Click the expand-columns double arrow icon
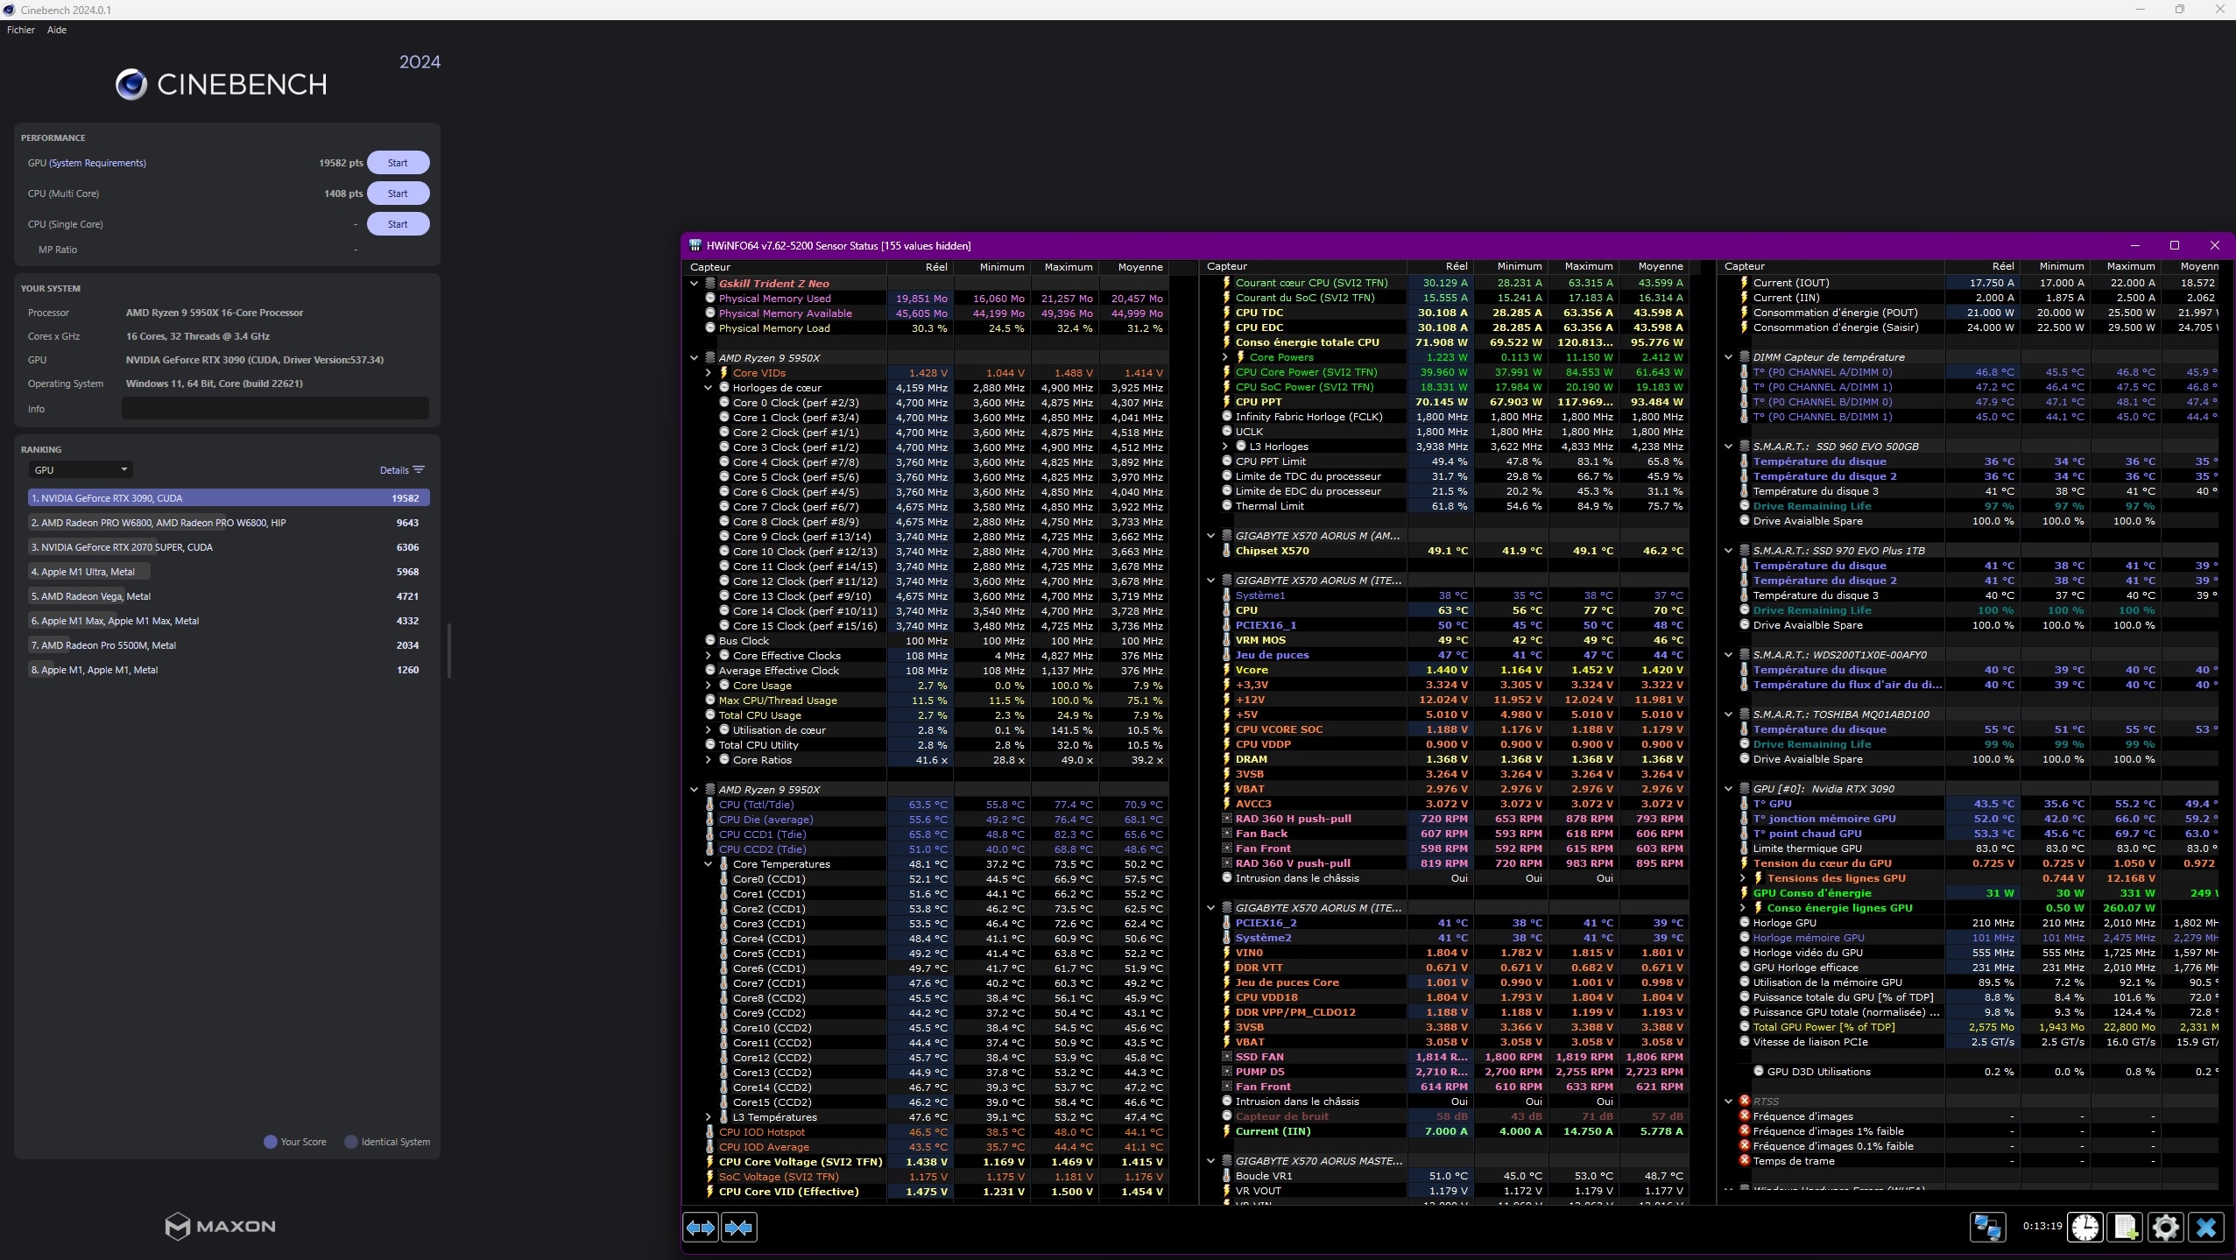The height and width of the screenshot is (1260, 2236). (701, 1228)
